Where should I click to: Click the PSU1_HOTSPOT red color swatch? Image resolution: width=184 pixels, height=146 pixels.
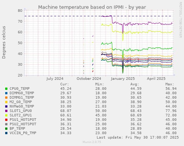(6, 120)
